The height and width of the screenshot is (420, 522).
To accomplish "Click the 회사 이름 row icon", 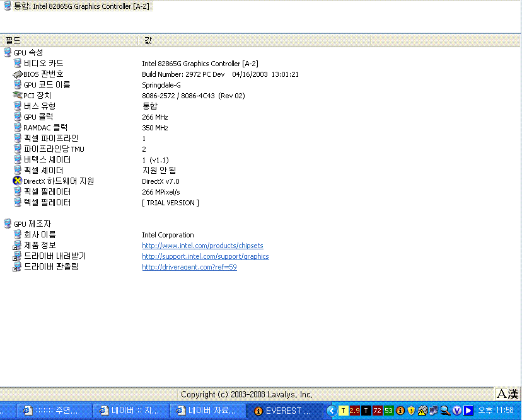I will [17, 234].
